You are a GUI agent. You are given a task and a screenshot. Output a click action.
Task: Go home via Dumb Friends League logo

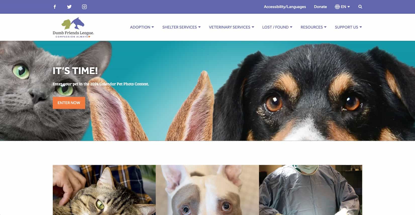pyautogui.click(x=73, y=27)
